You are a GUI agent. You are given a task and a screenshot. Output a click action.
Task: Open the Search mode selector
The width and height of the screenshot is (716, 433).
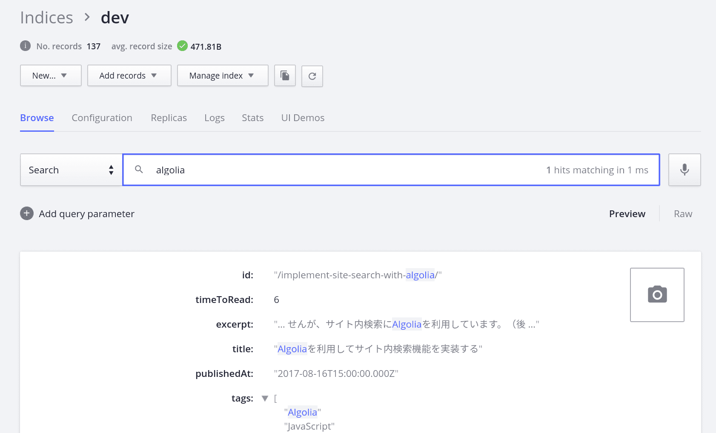71,170
